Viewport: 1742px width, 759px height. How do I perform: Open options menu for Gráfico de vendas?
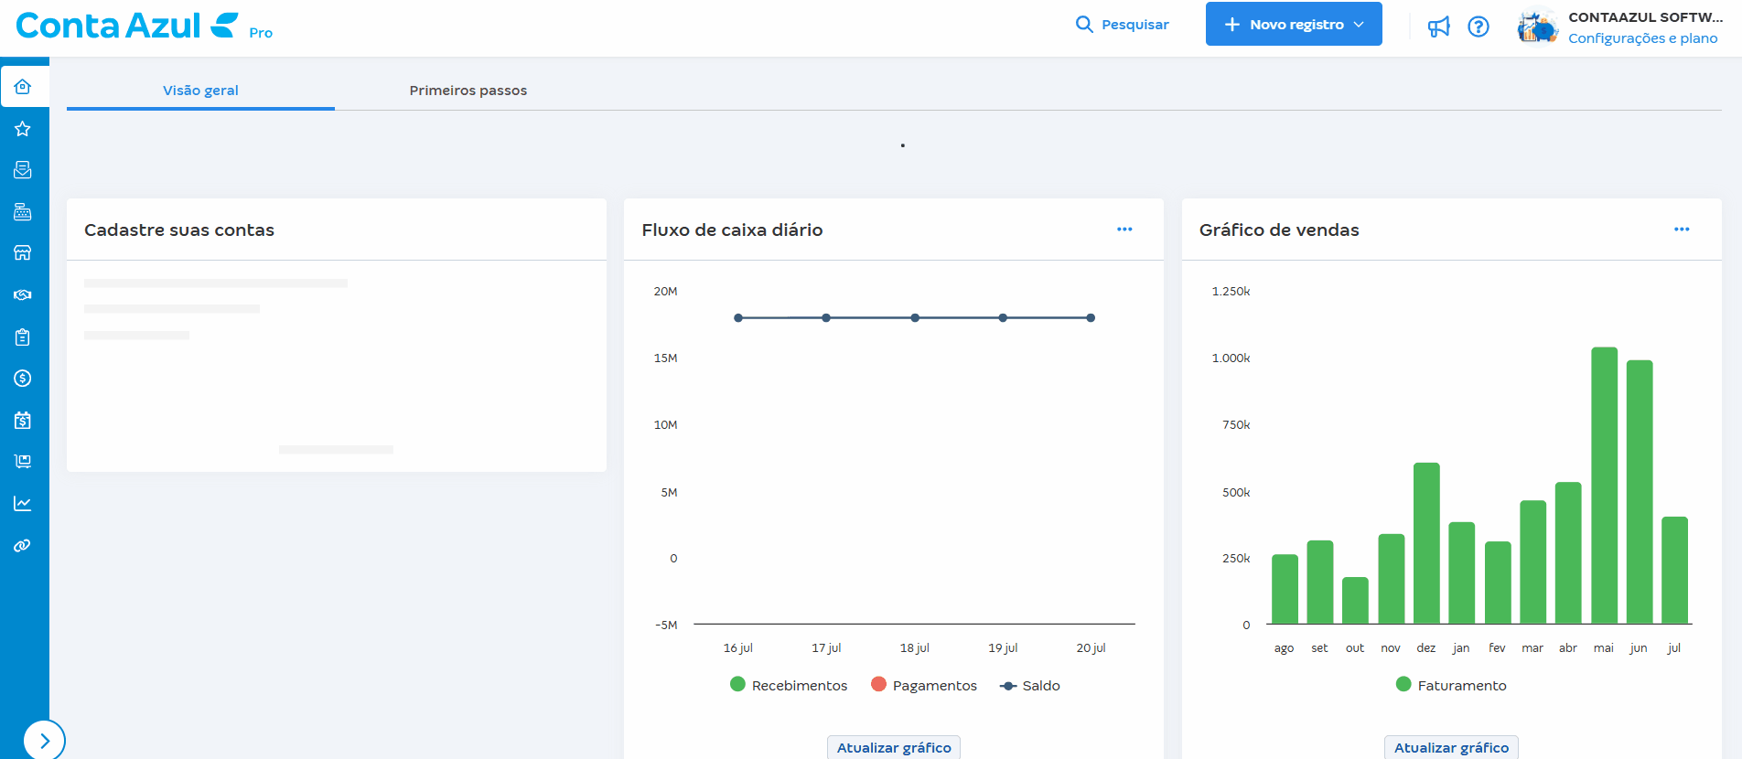point(1682,230)
